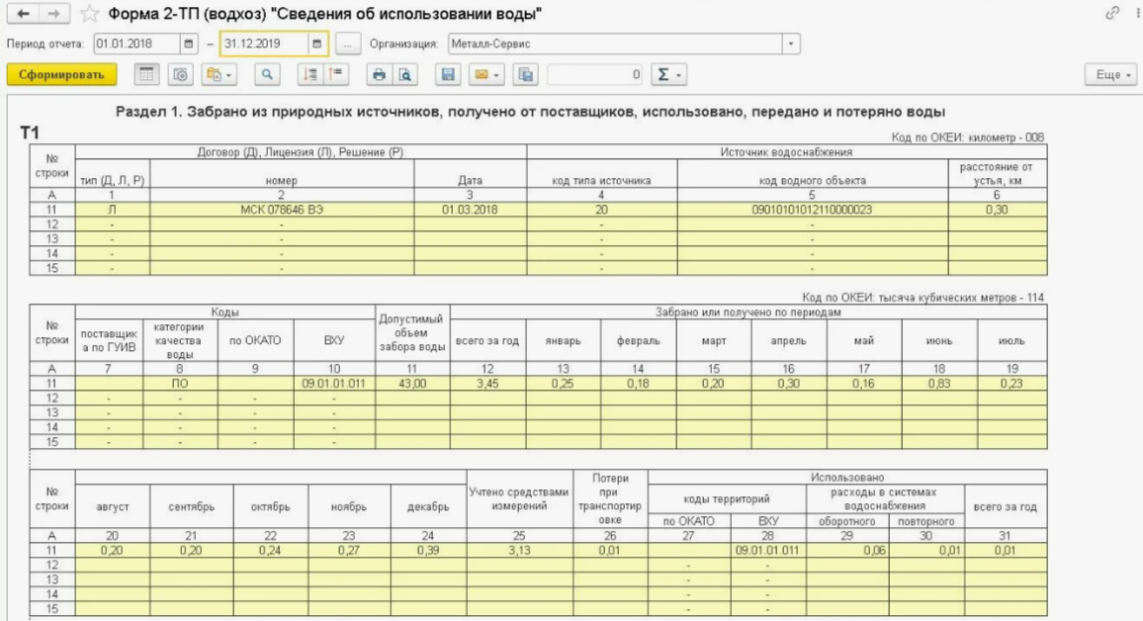Screen dimensions: 1143x621
Task: Select April value cell in row 11
Action: pyautogui.click(x=789, y=384)
